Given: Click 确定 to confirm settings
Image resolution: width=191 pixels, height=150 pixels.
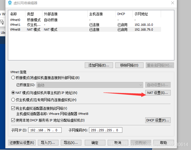Looking at the screenshot, I should click(x=95, y=143).
